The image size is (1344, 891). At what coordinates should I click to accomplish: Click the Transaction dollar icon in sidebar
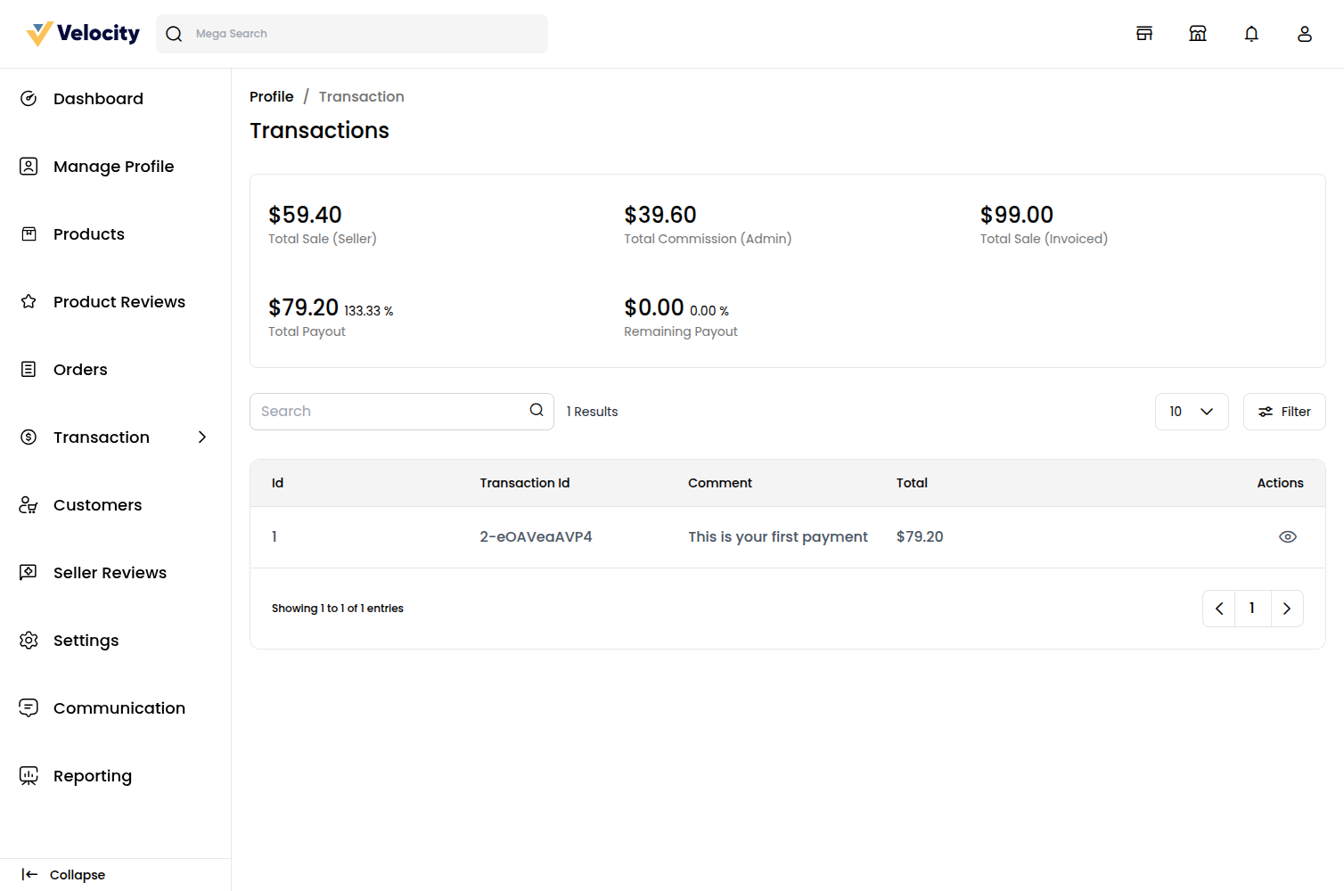[x=28, y=437]
